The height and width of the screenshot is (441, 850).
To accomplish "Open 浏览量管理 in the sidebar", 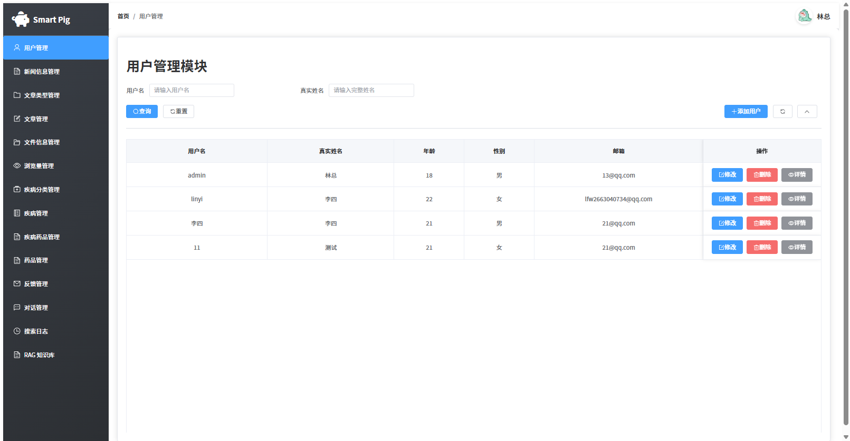I will tap(56, 165).
